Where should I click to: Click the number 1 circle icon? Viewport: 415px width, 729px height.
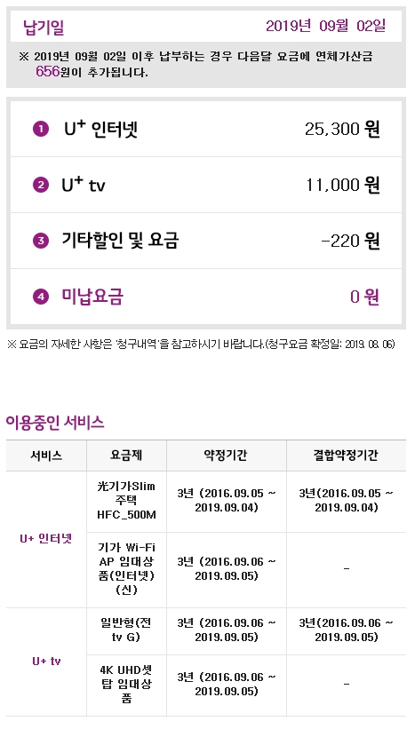pyautogui.click(x=41, y=130)
